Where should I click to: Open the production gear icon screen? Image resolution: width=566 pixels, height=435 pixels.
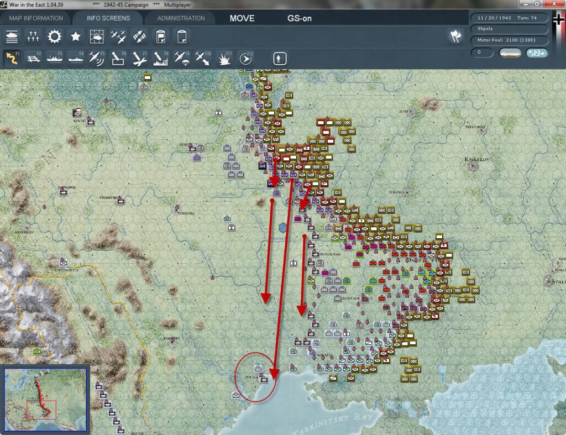pyautogui.click(x=54, y=36)
